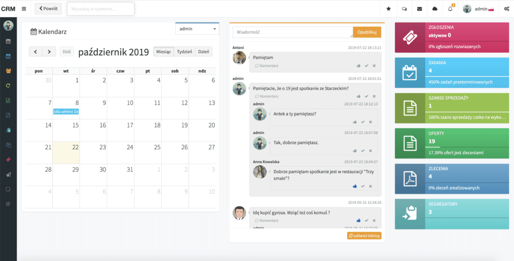Click the sidebar paper plane icon
514x261 pixels.
[8, 175]
